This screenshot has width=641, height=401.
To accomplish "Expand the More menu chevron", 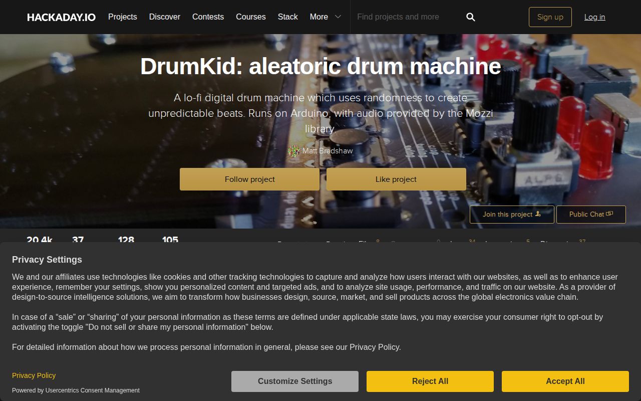I will 338,17.
